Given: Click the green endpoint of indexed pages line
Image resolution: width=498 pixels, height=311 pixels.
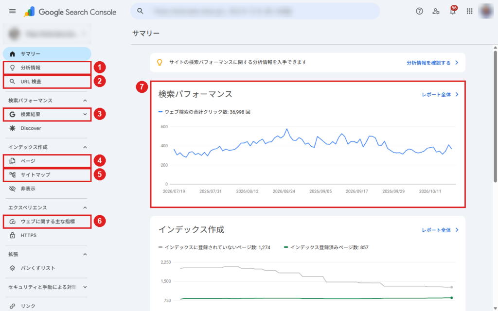Looking at the screenshot, I should coord(452,298).
